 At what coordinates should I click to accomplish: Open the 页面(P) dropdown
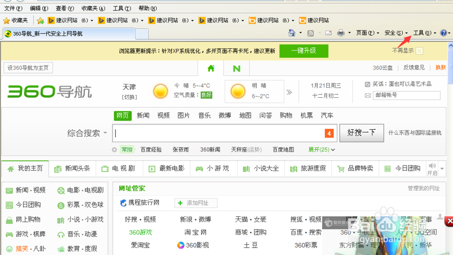[367, 33]
